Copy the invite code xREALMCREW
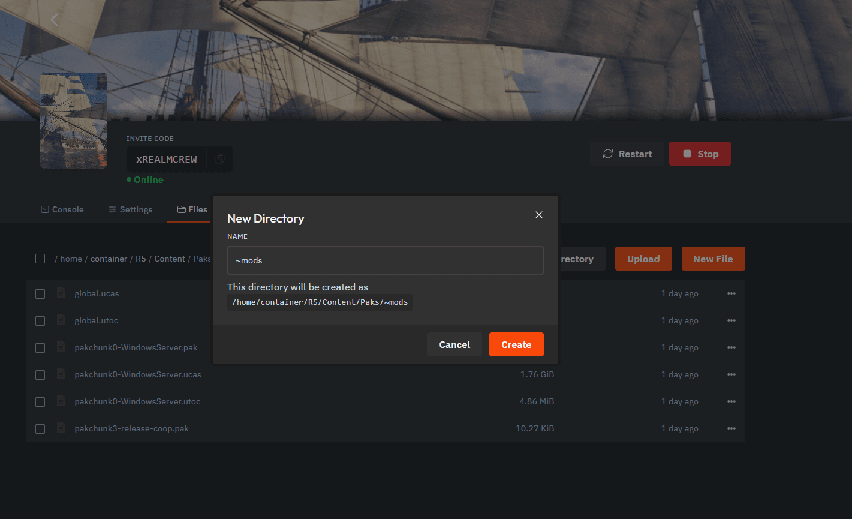The height and width of the screenshot is (519, 852). (x=220, y=159)
